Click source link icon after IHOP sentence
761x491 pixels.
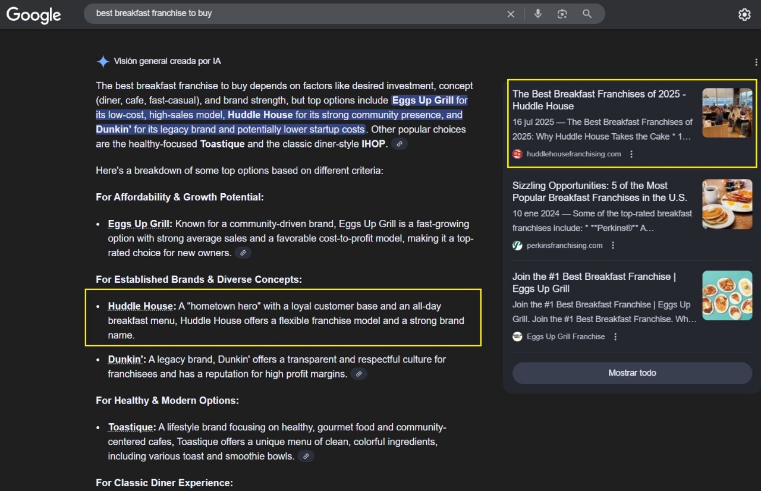[400, 144]
